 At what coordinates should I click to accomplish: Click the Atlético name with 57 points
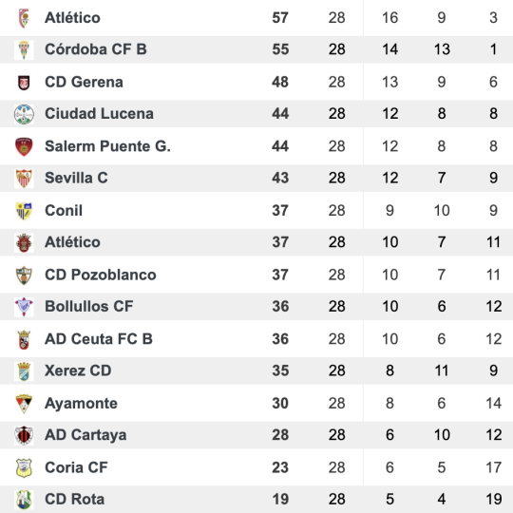(x=72, y=18)
